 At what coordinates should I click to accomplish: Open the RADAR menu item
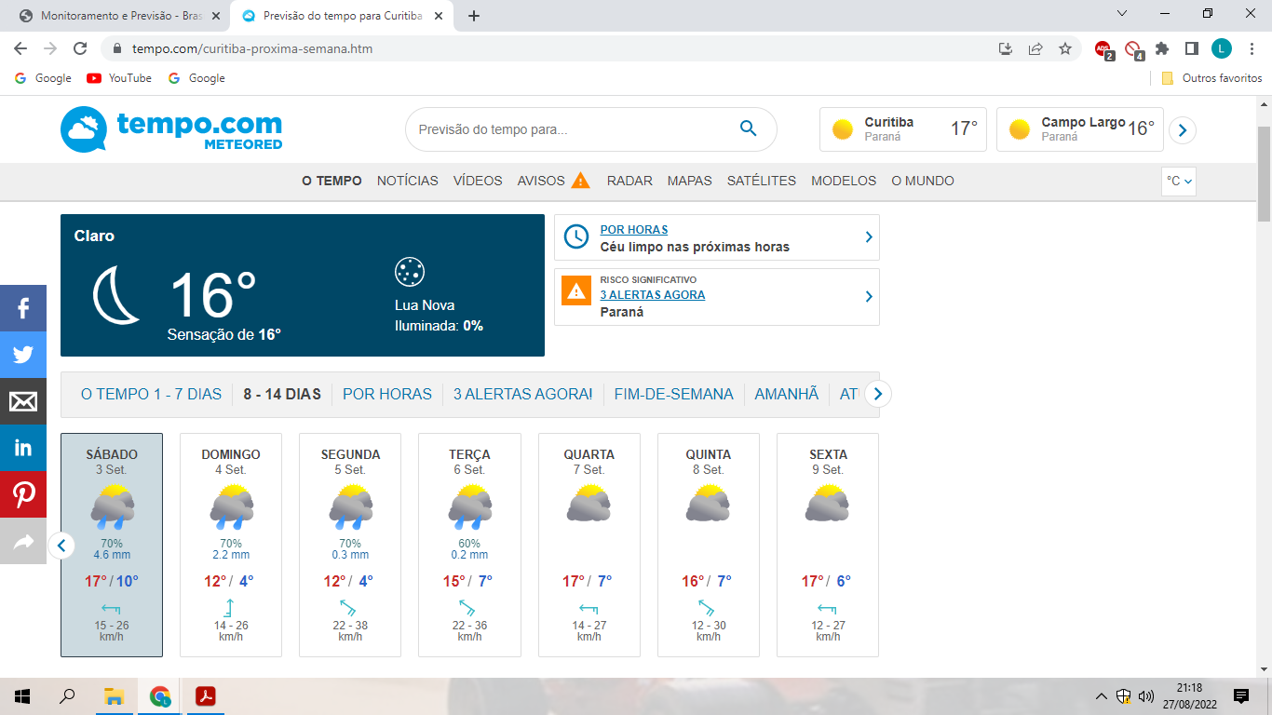[x=629, y=182]
